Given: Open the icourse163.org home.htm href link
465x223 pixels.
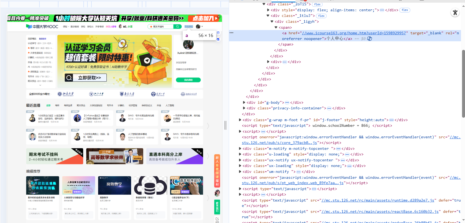Looking at the screenshot, I should coord(354,33).
